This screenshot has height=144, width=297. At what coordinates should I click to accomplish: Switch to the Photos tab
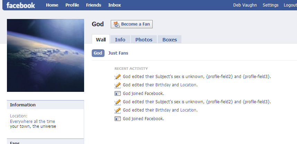click(144, 40)
